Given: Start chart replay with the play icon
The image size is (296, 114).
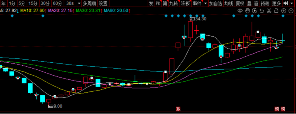Looking at the screenshot, I should 255,11.
